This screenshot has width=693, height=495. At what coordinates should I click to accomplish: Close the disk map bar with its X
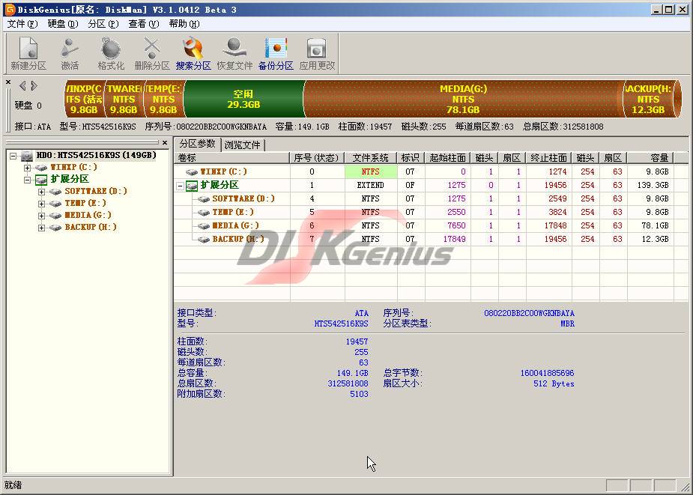pyautogui.click(x=8, y=82)
